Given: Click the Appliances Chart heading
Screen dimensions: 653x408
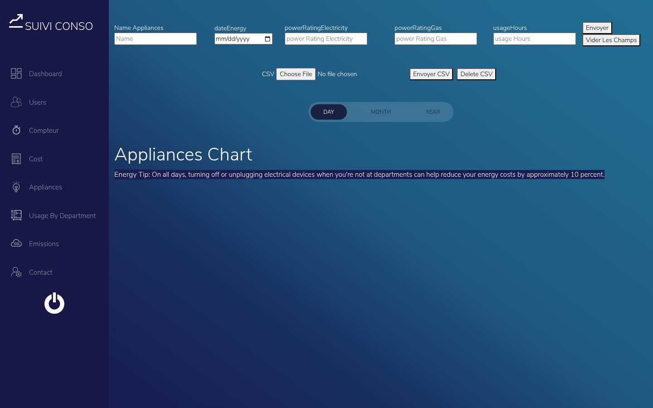Looking at the screenshot, I should [x=183, y=155].
